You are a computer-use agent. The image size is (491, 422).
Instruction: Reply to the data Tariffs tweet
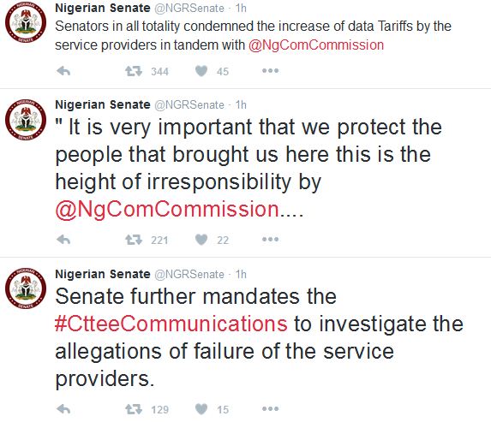(63, 71)
